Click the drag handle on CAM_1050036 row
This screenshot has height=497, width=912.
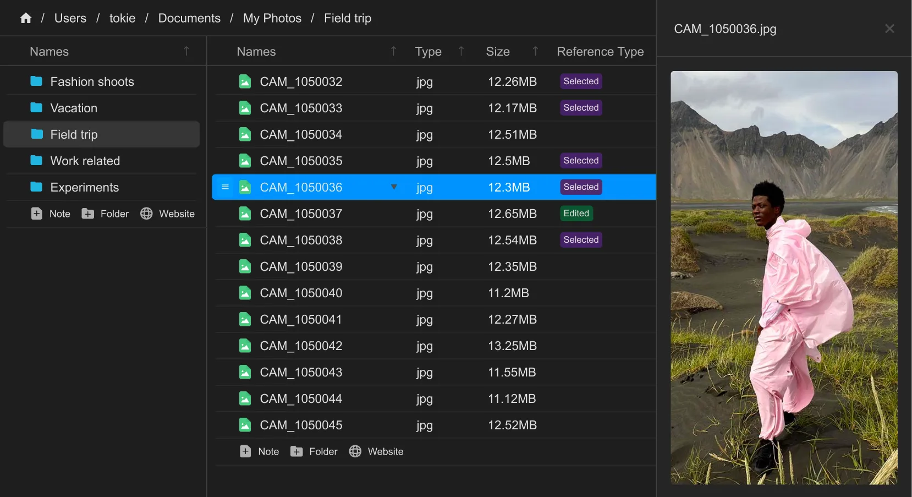coord(225,187)
